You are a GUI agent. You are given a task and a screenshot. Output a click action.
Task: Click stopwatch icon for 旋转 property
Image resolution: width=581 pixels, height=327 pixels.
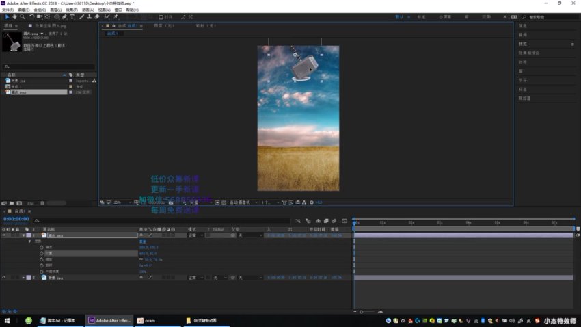point(40,265)
